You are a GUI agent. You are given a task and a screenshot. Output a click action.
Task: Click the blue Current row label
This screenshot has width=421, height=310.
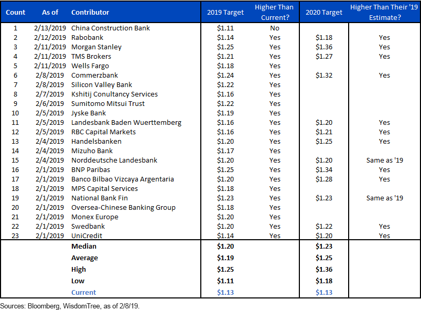point(83,292)
